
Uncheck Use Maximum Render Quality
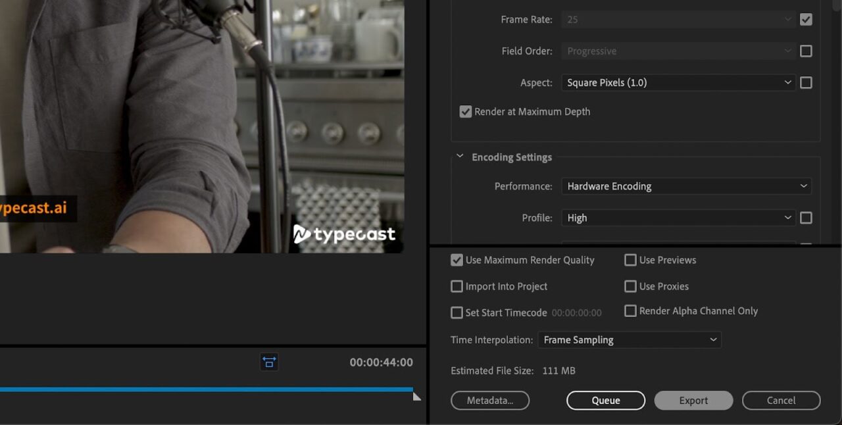[x=457, y=260]
